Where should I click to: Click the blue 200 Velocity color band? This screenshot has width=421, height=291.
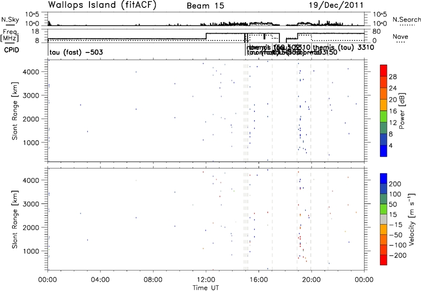point(384,179)
